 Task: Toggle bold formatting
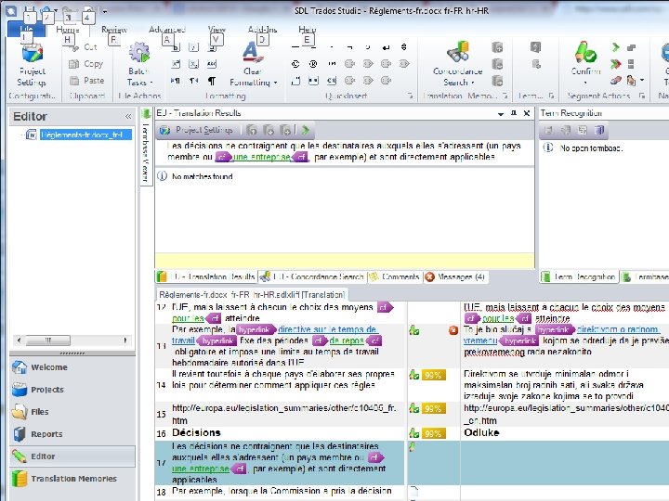point(176,47)
